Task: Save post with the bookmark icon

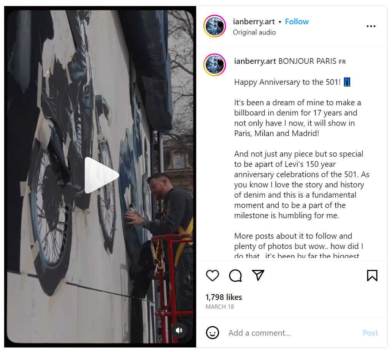Action: click(x=372, y=276)
